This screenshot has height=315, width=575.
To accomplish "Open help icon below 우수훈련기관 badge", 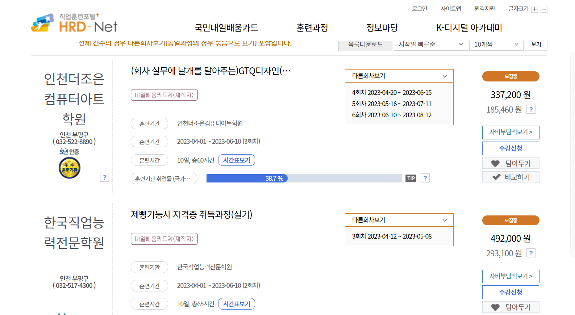I will tap(104, 177).
